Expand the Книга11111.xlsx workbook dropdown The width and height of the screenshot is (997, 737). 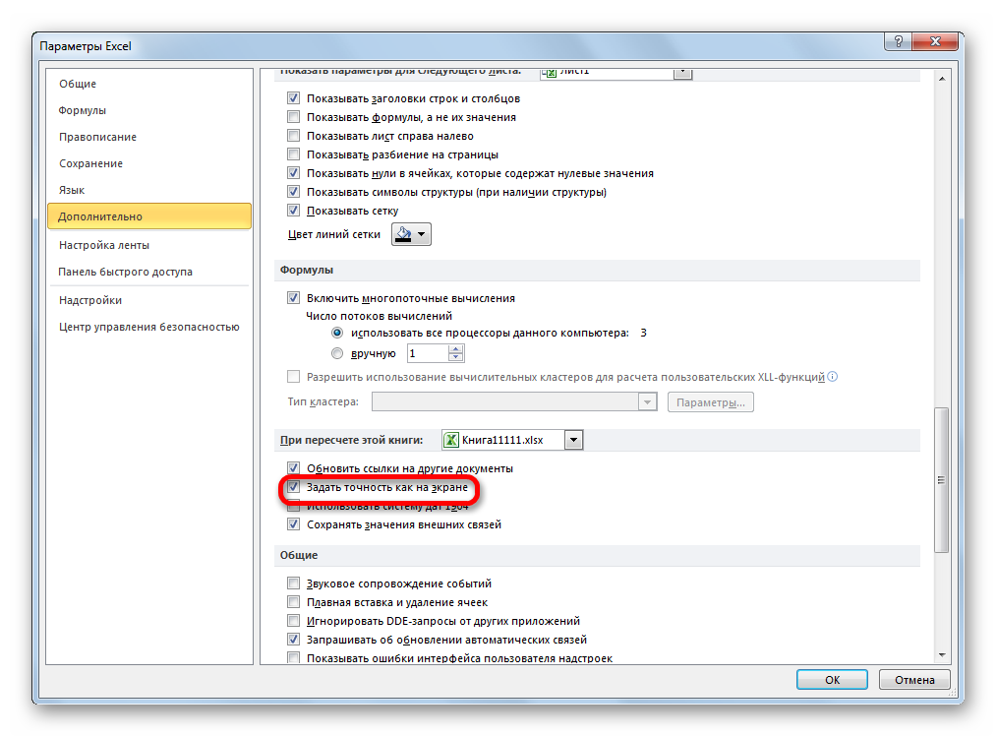point(574,440)
